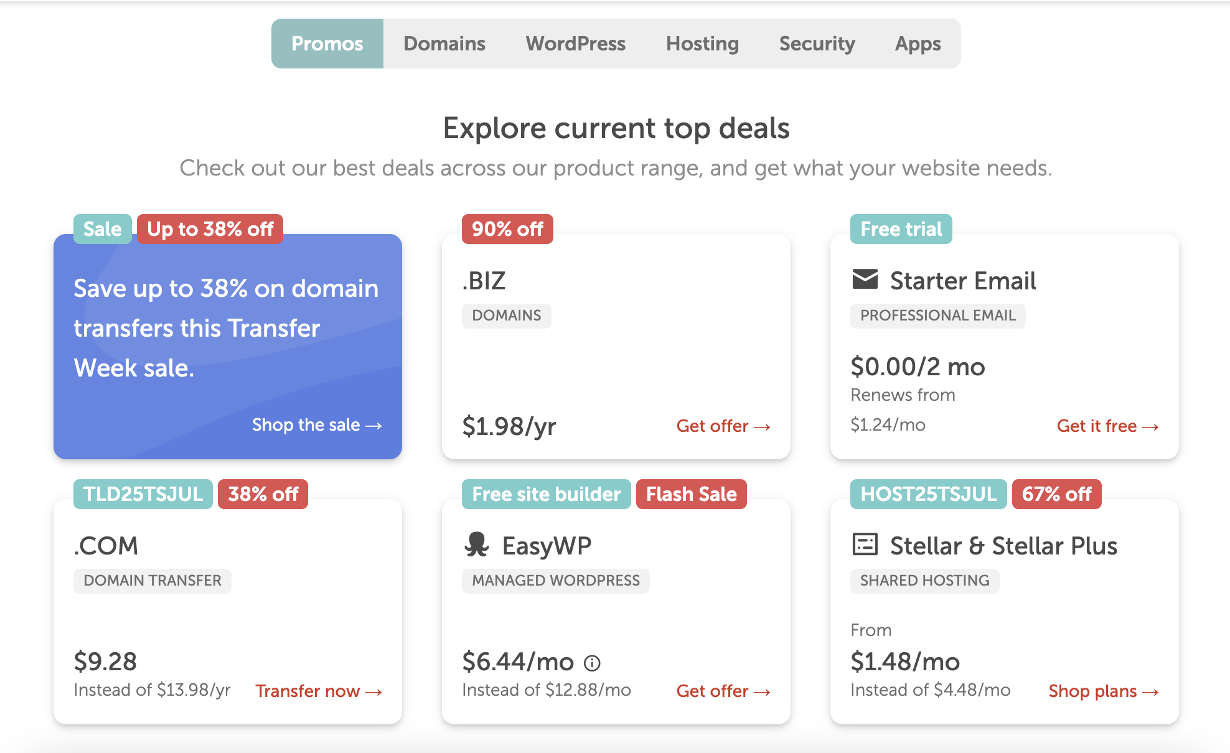
Task: Click the TLD25TSJUL promo code badge
Action: point(143,494)
